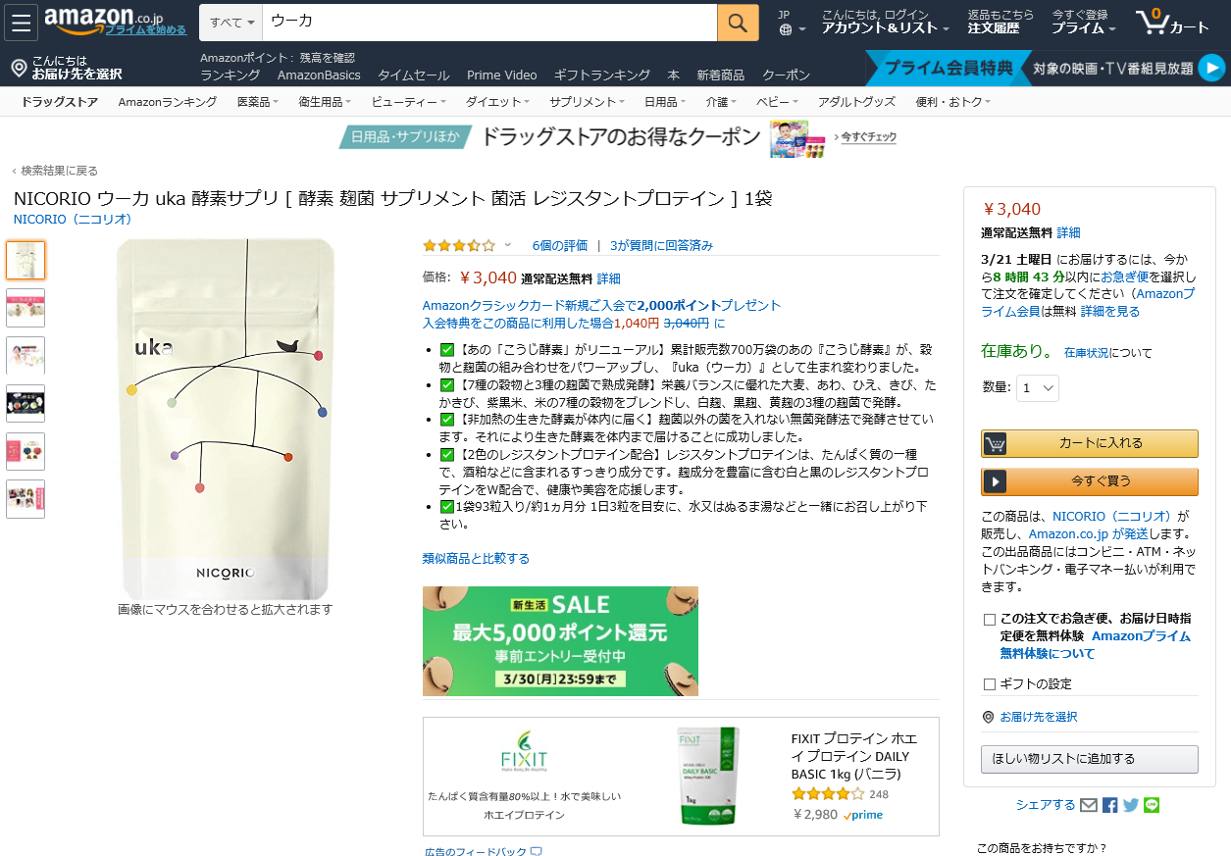Expand the ビューティー category dropdown

click(x=408, y=102)
